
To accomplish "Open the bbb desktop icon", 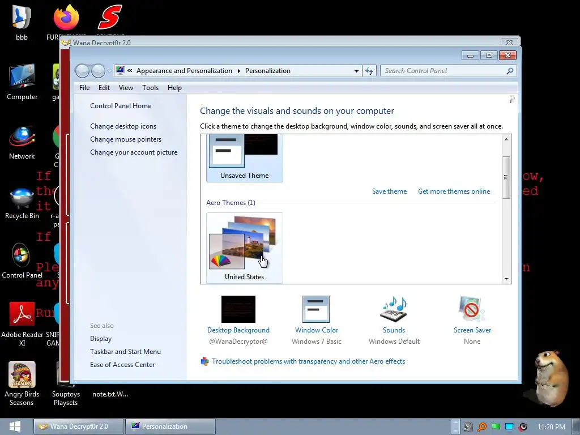I will [x=22, y=22].
